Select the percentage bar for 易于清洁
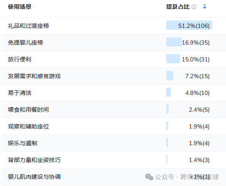The height and width of the screenshot is (186, 226). click(169, 92)
